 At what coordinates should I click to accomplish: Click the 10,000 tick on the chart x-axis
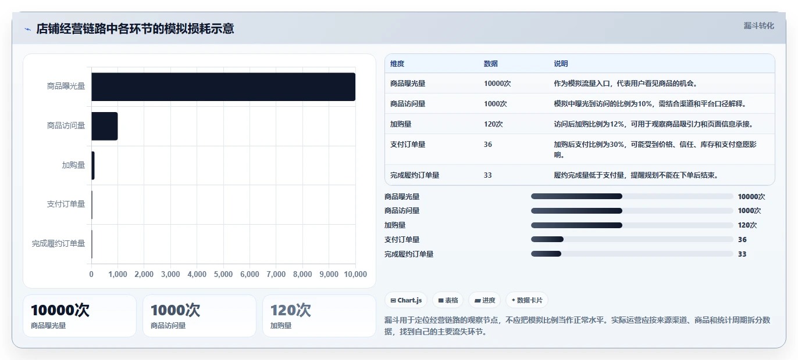coord(355,274)
